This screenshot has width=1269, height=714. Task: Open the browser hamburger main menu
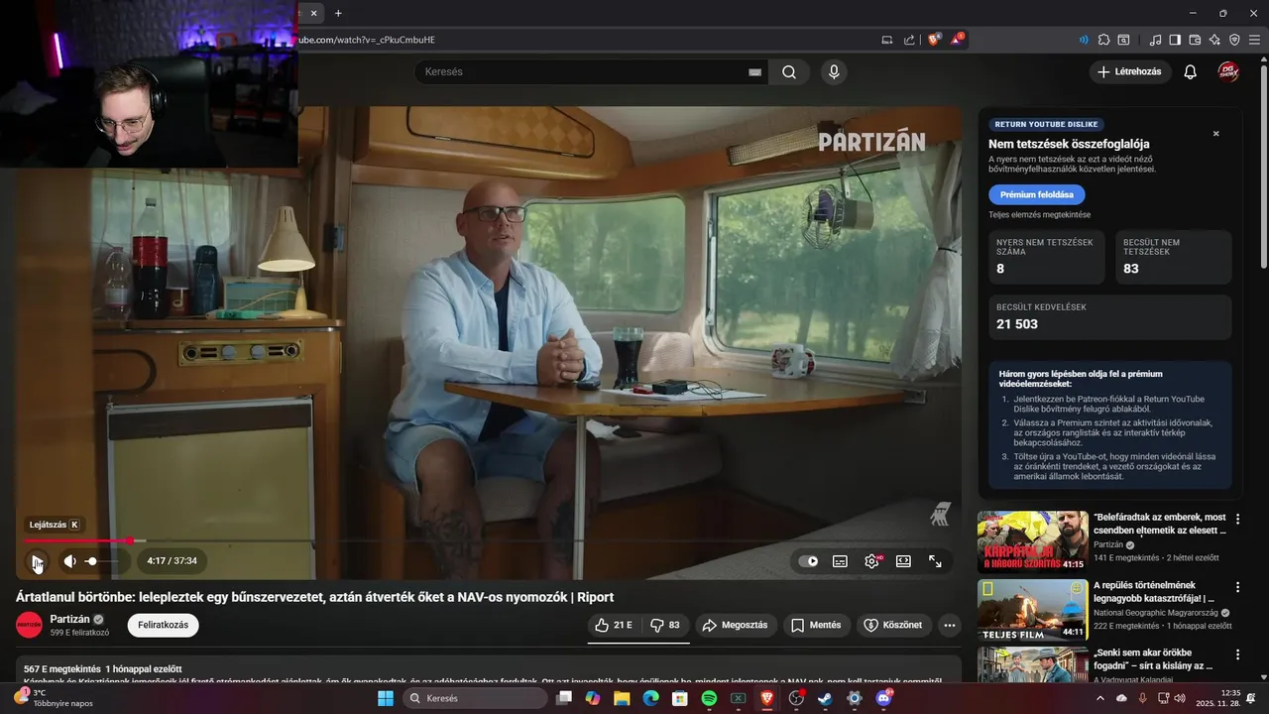(x=1254, y=40)
